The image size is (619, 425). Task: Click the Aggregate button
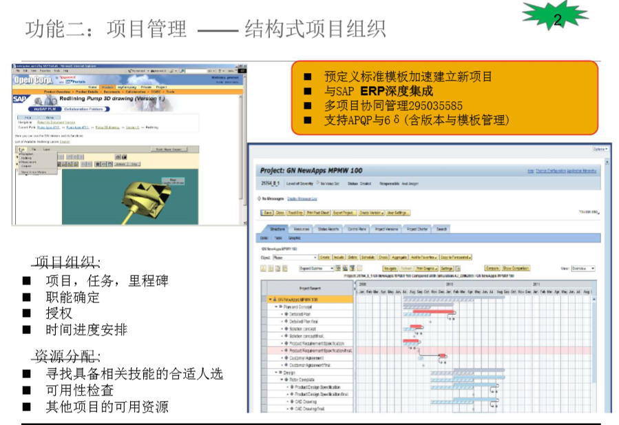[x=399, y=258]
